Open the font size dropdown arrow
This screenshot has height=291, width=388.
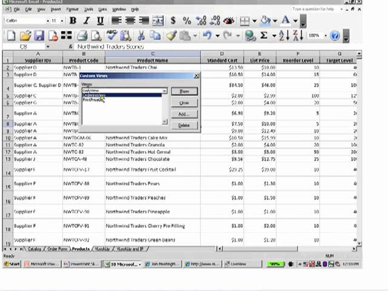click(62, 21)
